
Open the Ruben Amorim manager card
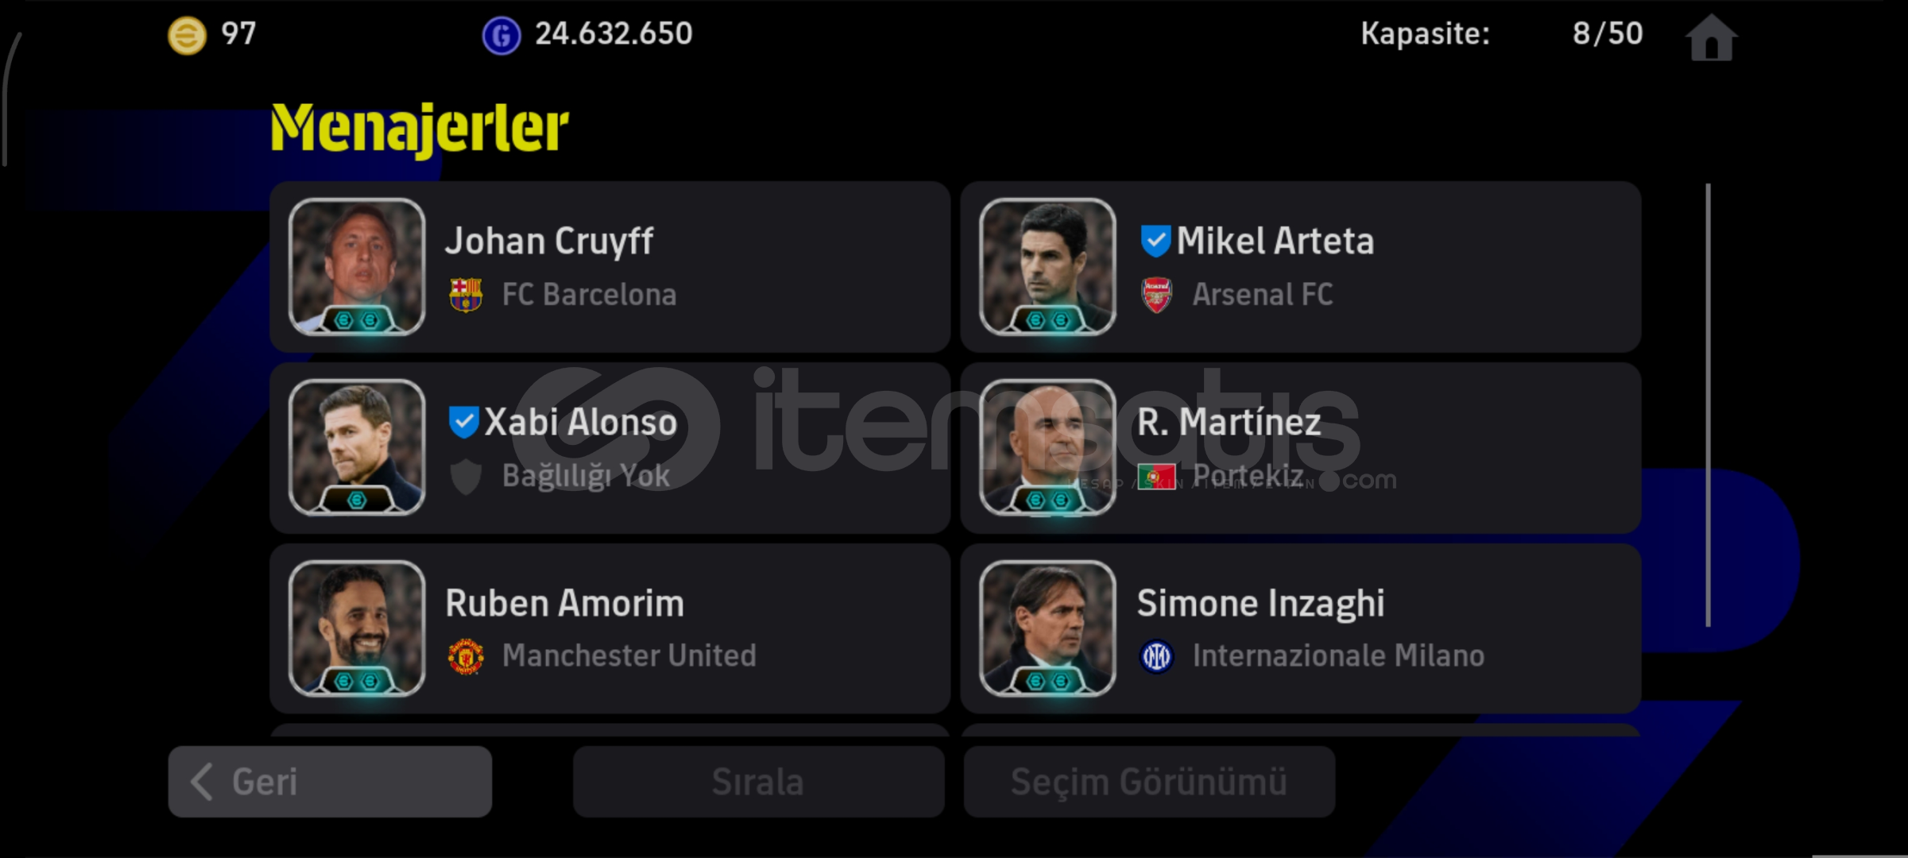click(x=610, y=628)
